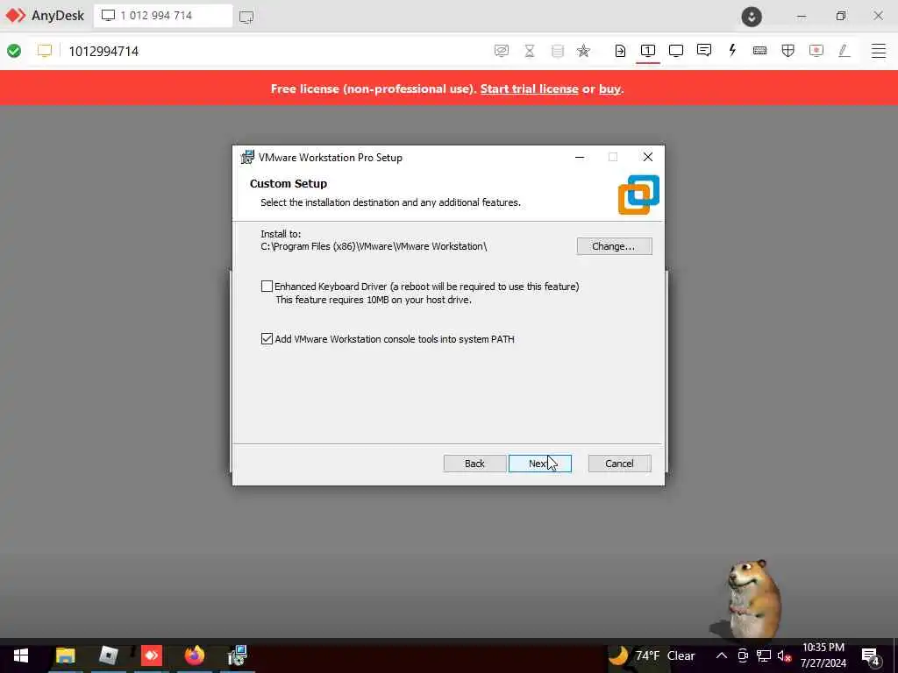Click the green connection status checkmark
This screenshot has width=898, height=673.
click(14, 51)
